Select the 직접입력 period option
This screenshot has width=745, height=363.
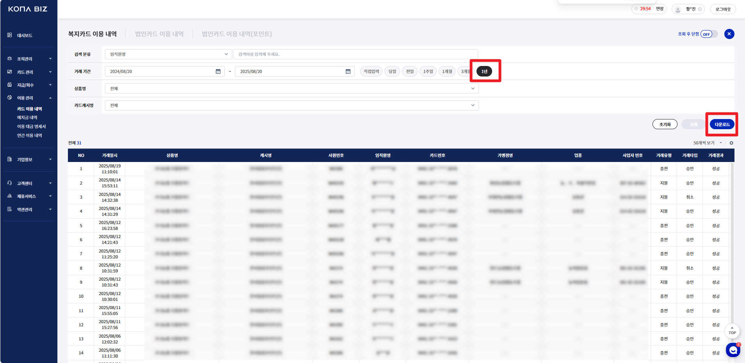371,71
